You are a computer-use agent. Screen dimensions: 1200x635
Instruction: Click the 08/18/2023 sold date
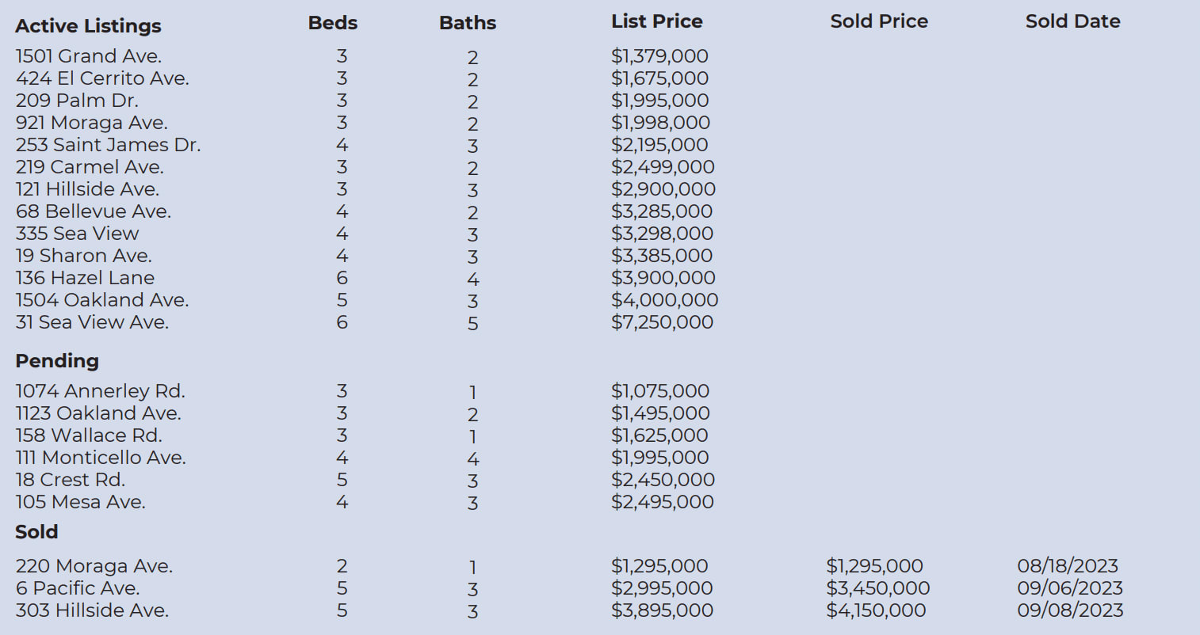coord(1068,566)
